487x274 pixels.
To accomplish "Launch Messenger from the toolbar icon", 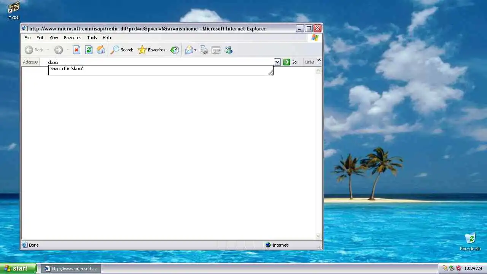I will coord(228,50).
